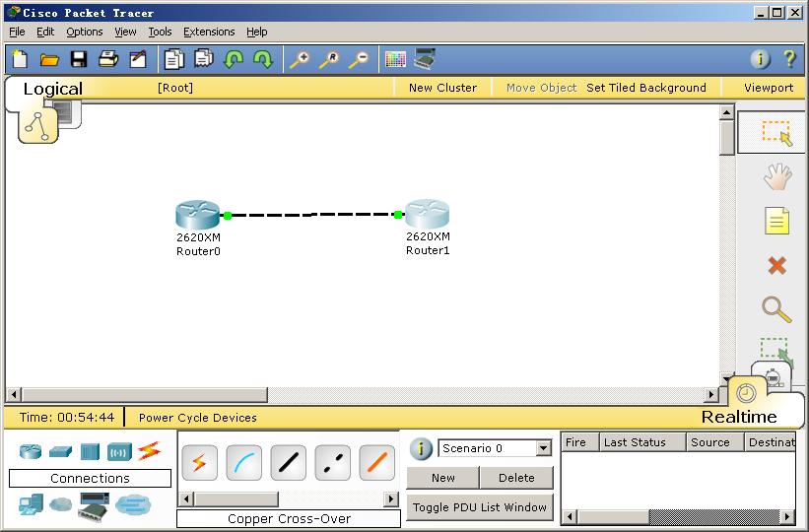Switch to the Realtime mode tab

[739, 417]
